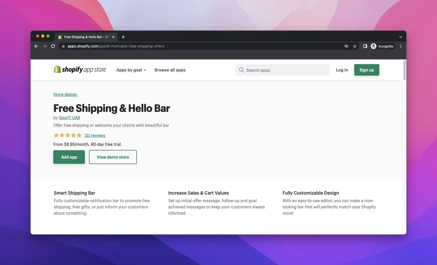Image resolution: width=437 pixels, height=265 pixels.
Task: Click Increase Sales & Cart Values heading
Action: [198, 193]
